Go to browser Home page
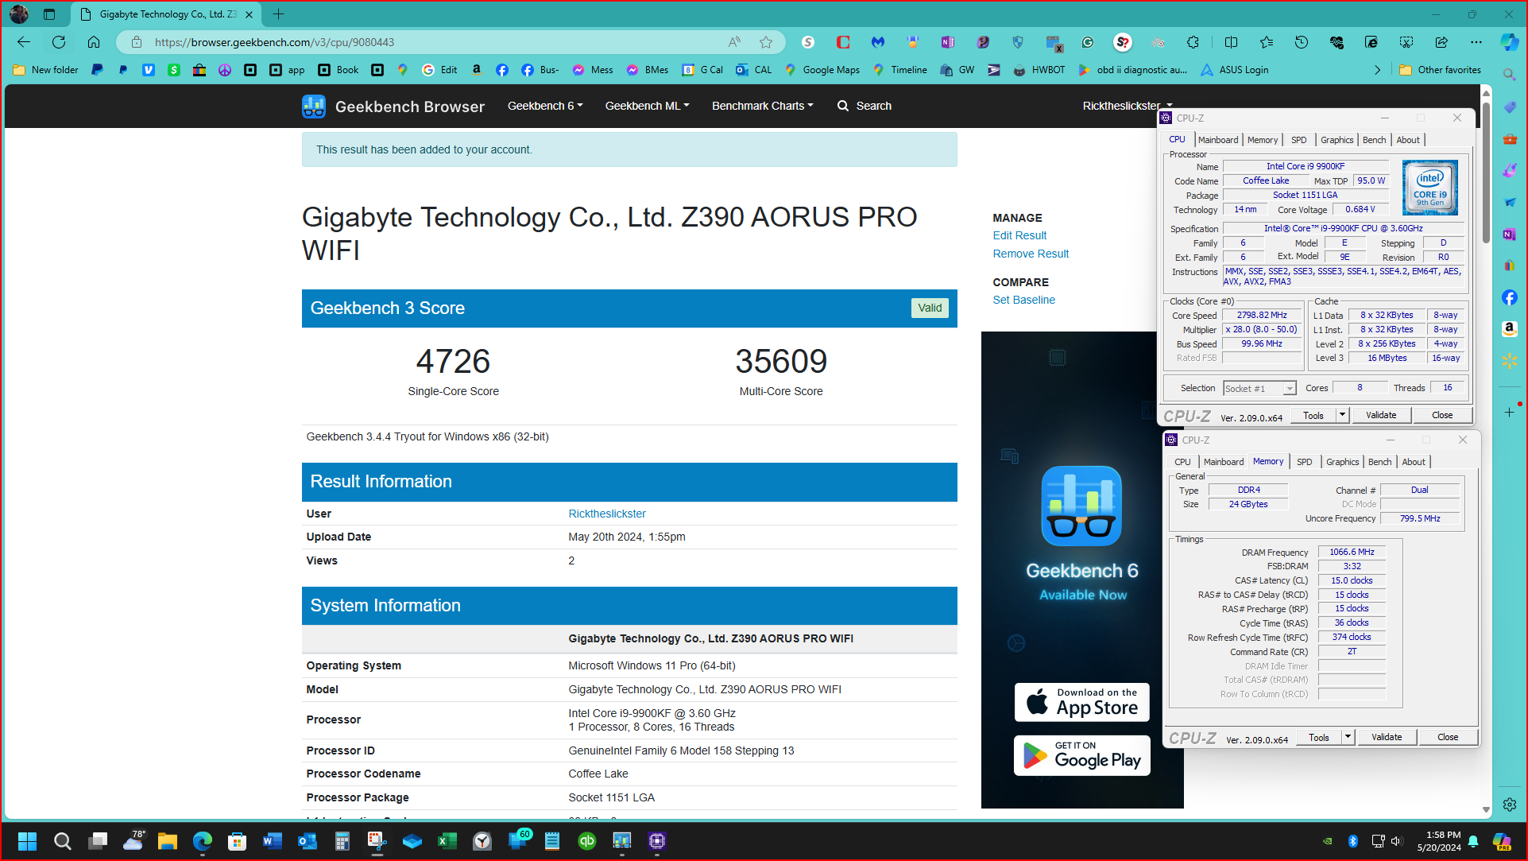Image resolution: width=1528 pixels, height=861 pixels. (94, 42)
